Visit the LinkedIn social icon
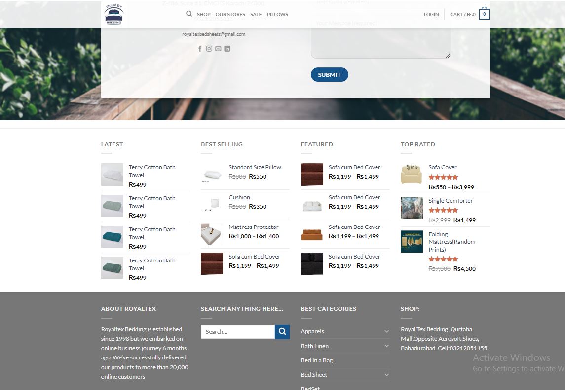This screenshot has width=565, height=390. (227, 49)
